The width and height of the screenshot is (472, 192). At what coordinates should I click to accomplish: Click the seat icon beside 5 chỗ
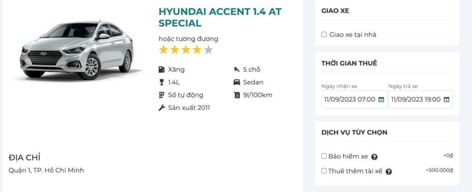237,70
